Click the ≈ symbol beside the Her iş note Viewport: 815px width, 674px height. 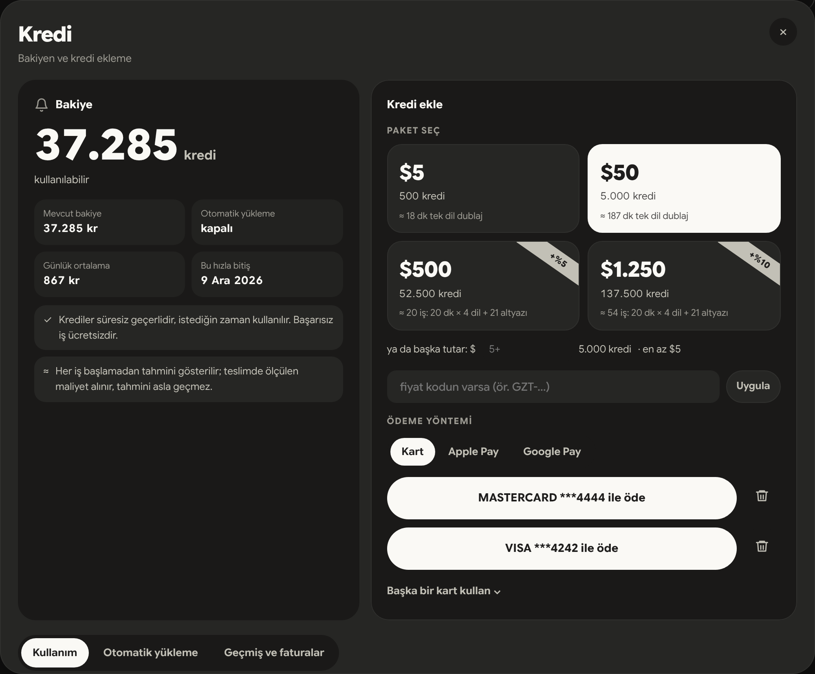point(46,371)
